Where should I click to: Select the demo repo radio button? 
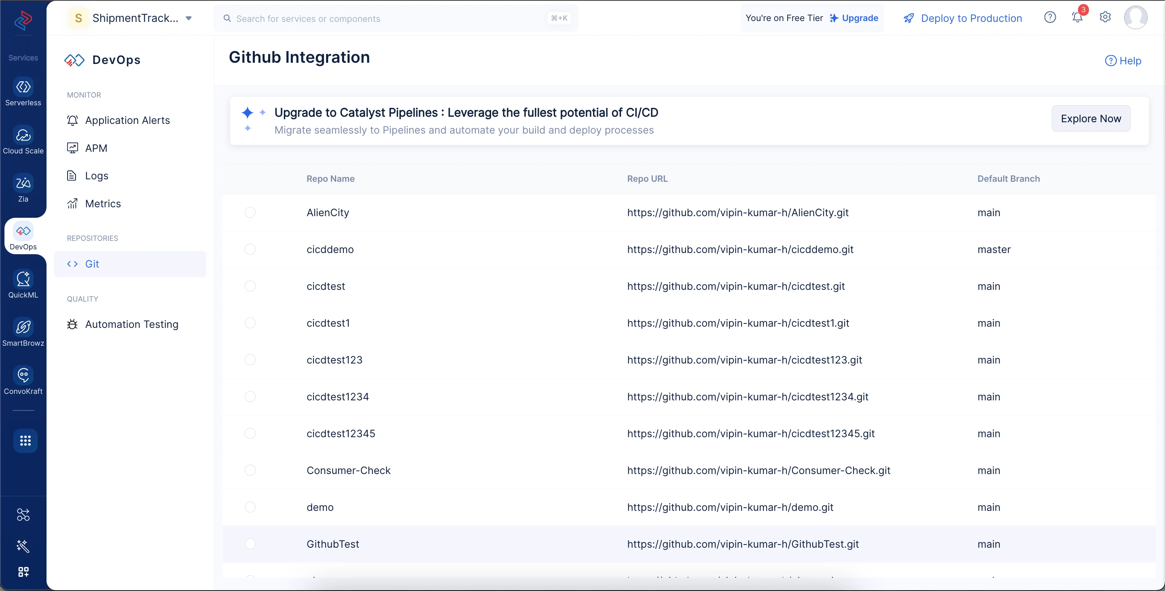click(x=250, y=507)
